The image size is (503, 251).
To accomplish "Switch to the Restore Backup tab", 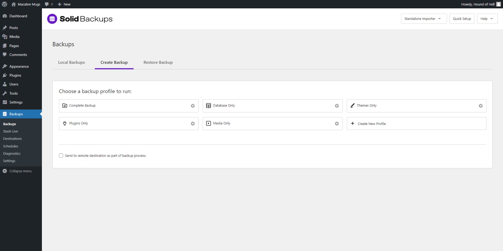I will 158,62.
